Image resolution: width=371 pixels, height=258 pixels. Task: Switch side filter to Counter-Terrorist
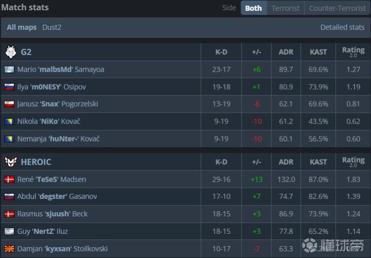[x=336, y=8]
